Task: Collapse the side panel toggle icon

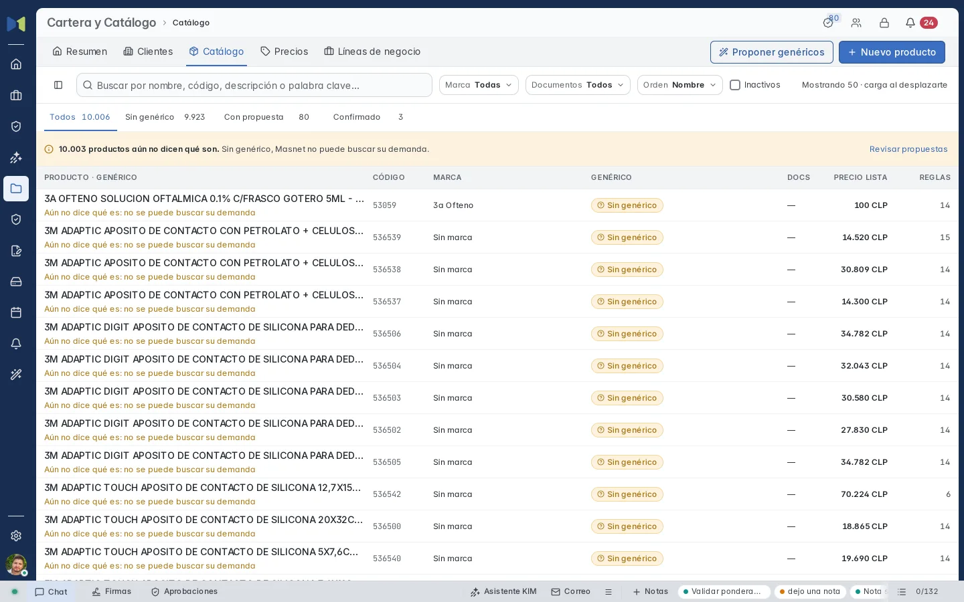Action: click(58, 85)
